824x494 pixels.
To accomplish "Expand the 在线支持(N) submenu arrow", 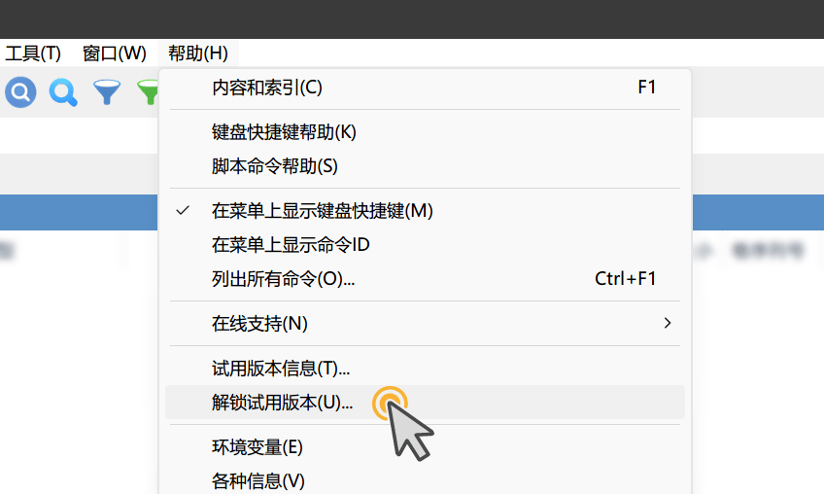I will pyautogui.click(x=667, y=323).
